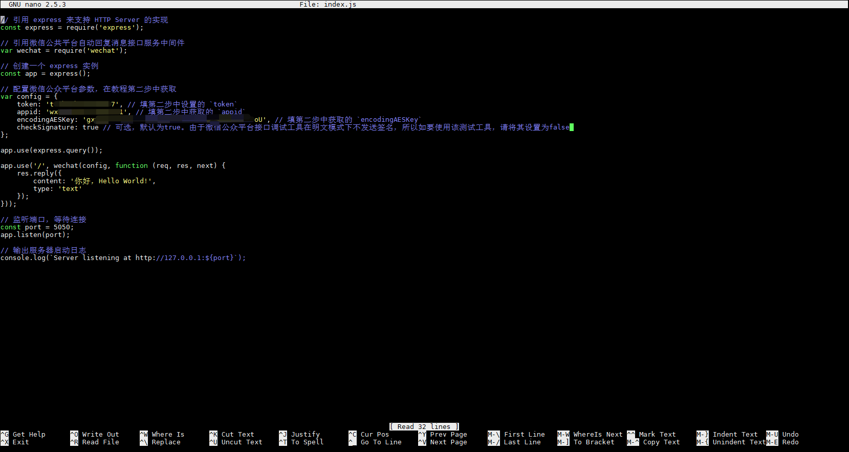The height and width of the screenshot is (452, 849).
Task: Click the Uncut Text shortcut
Action: tap(242, 442)
